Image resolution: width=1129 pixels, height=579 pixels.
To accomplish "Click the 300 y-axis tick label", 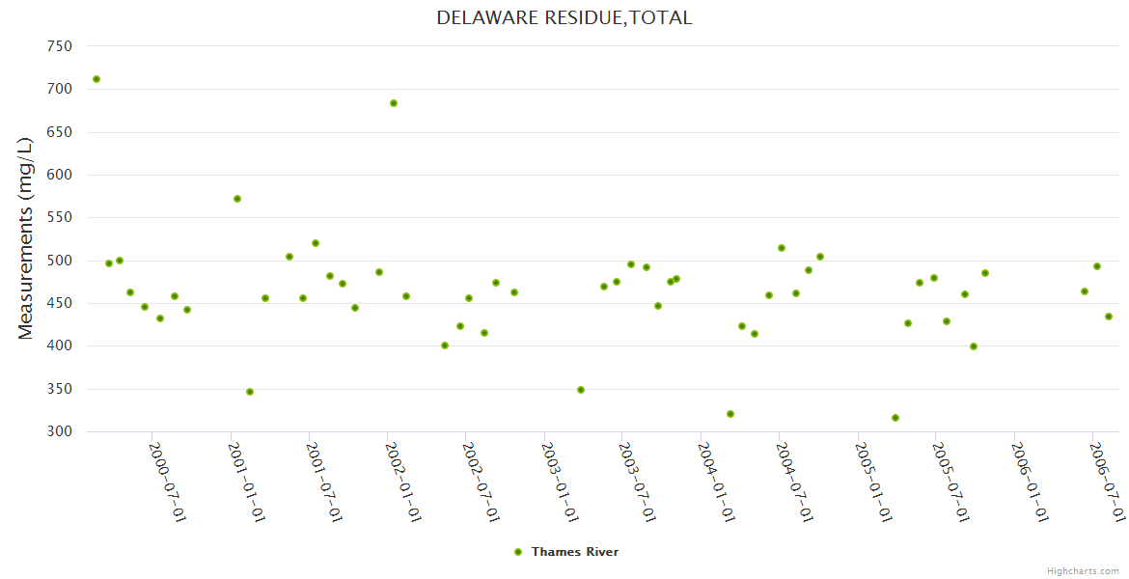I will (60, 431).
